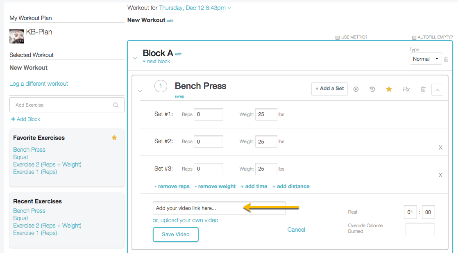Click the search magnifier in Add Exercise
Image resolution: width=458 pixels, height=253 pixels.
tap(116, 105)
